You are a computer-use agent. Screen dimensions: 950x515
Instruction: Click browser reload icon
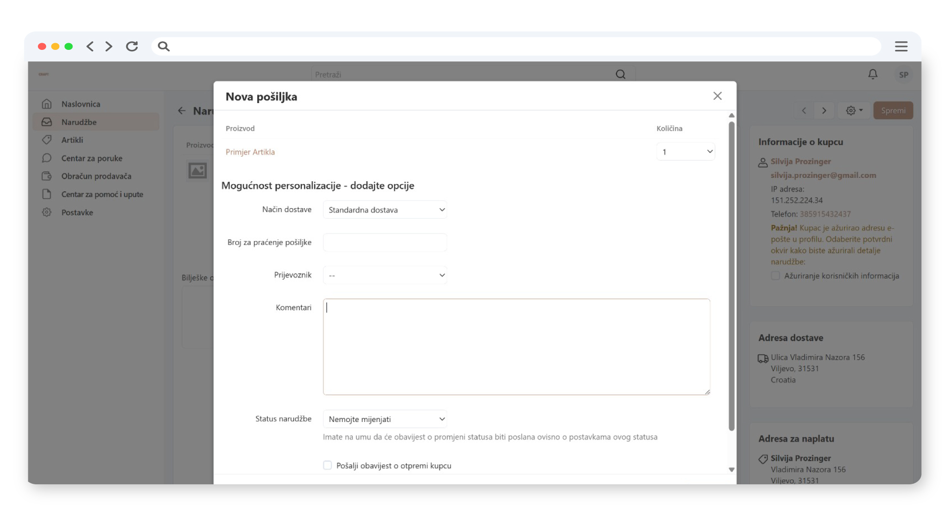coord(132,47)
